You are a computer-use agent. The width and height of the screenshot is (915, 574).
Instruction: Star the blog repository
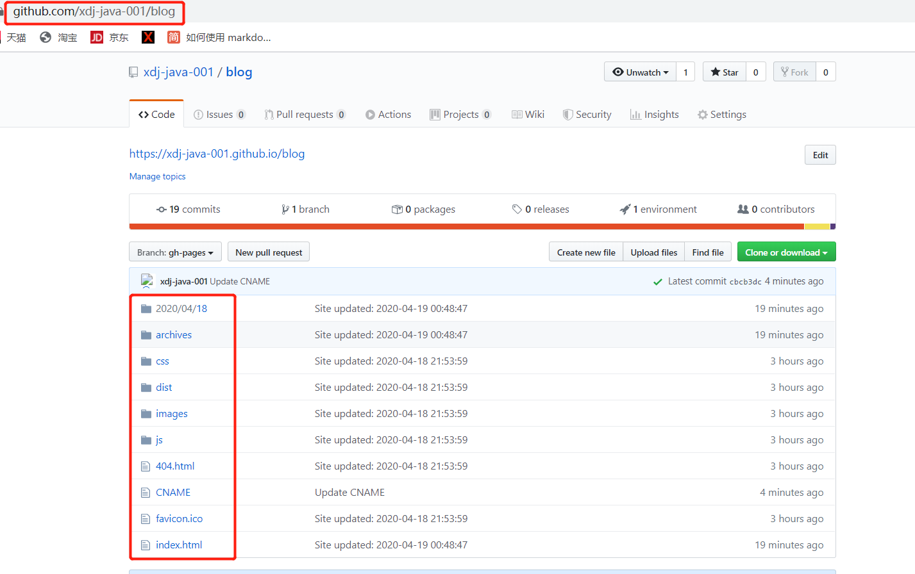coord(725,72)
